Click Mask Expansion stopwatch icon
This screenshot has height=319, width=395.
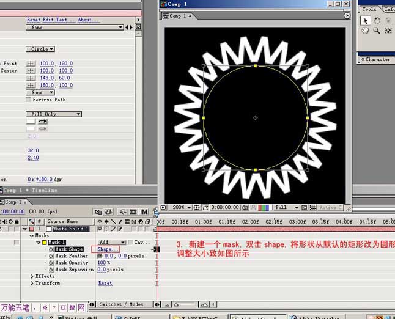pyautogui.click(x=51, y=269)
